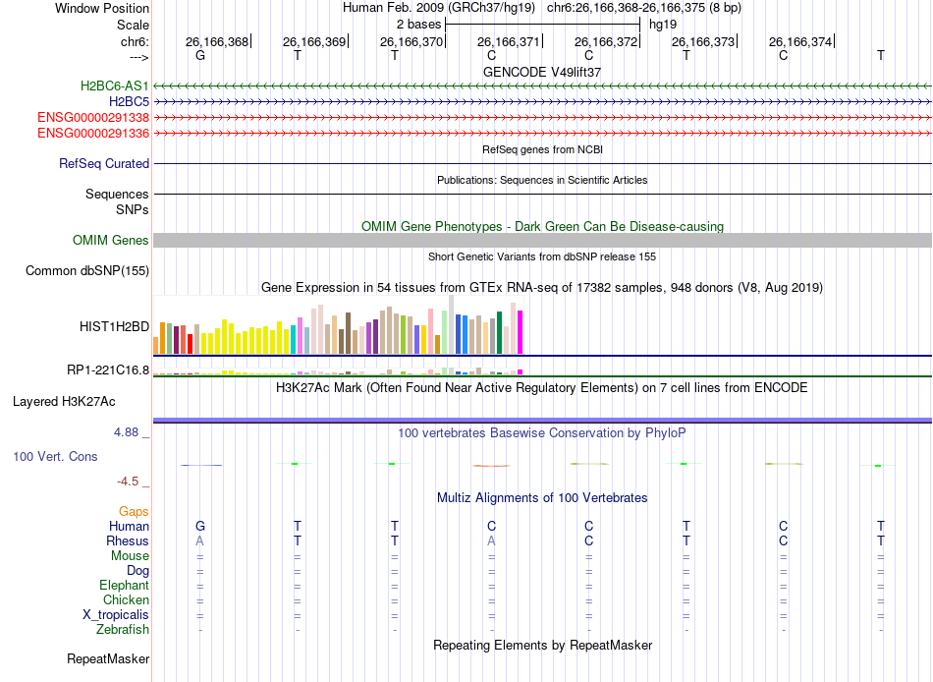This screenshot has height=682, width=933.
Task: Click the OMIM Genes track label
Action: click(110, 240)
